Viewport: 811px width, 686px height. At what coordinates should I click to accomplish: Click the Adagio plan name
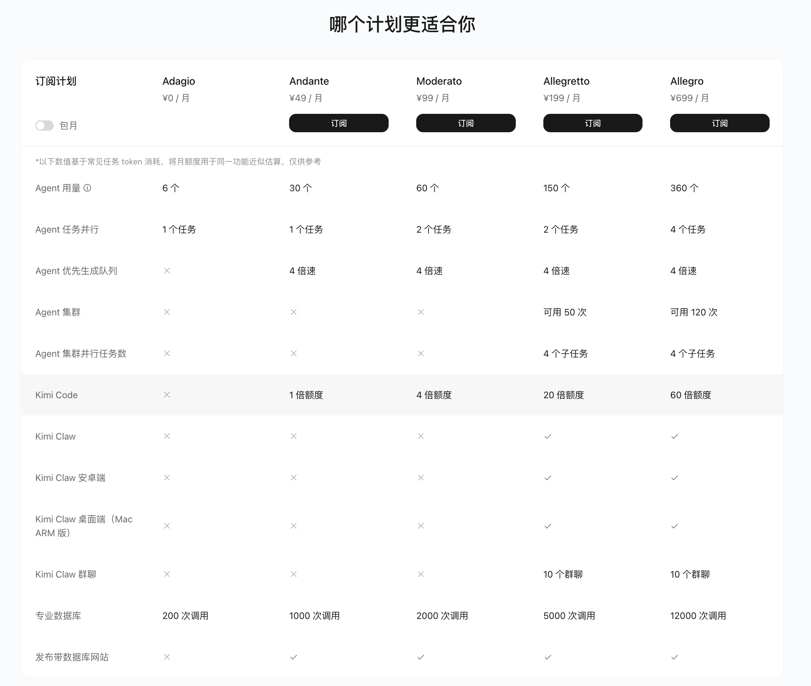[x=179, y=81]
